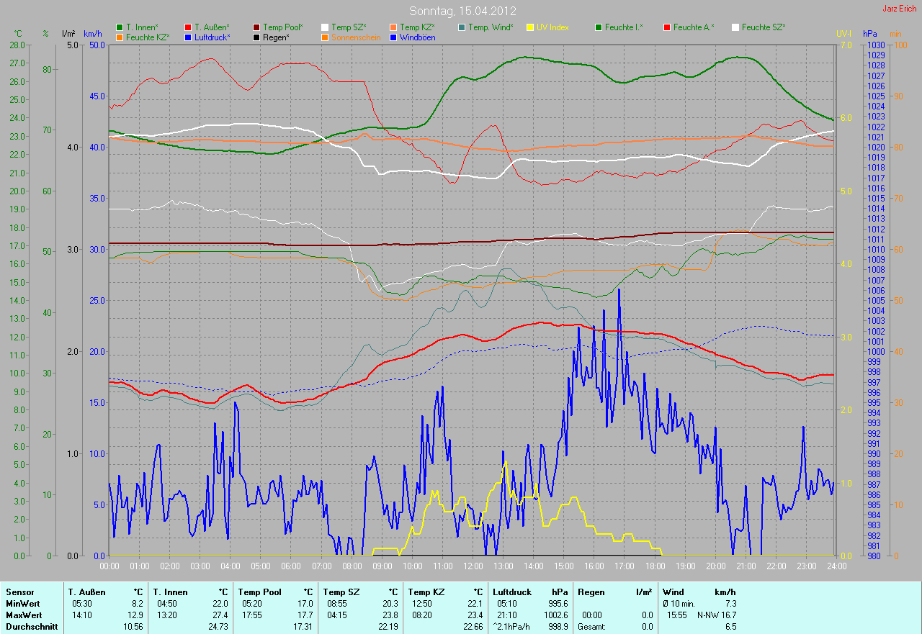
Task: Select the Feuchte A. legend label
Action: [694, 27]
